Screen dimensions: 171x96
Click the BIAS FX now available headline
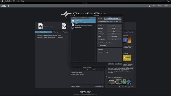click(x=115, y=77)
